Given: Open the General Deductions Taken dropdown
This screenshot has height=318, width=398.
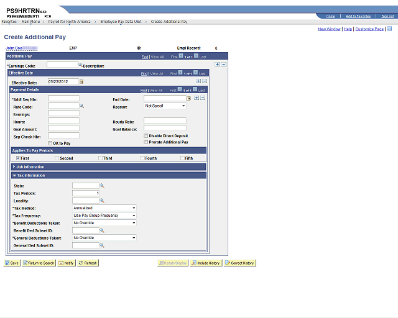Looking at the screenshot, I should point(104,238).
